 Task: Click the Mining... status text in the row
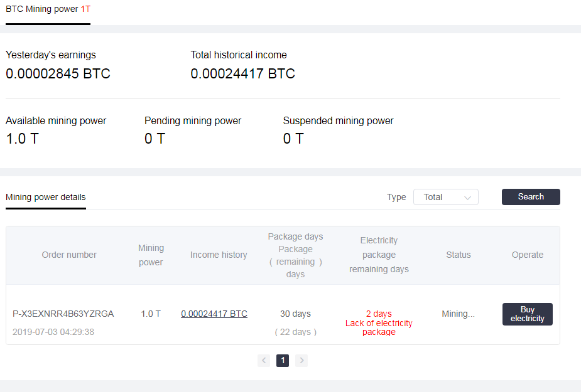459,314
